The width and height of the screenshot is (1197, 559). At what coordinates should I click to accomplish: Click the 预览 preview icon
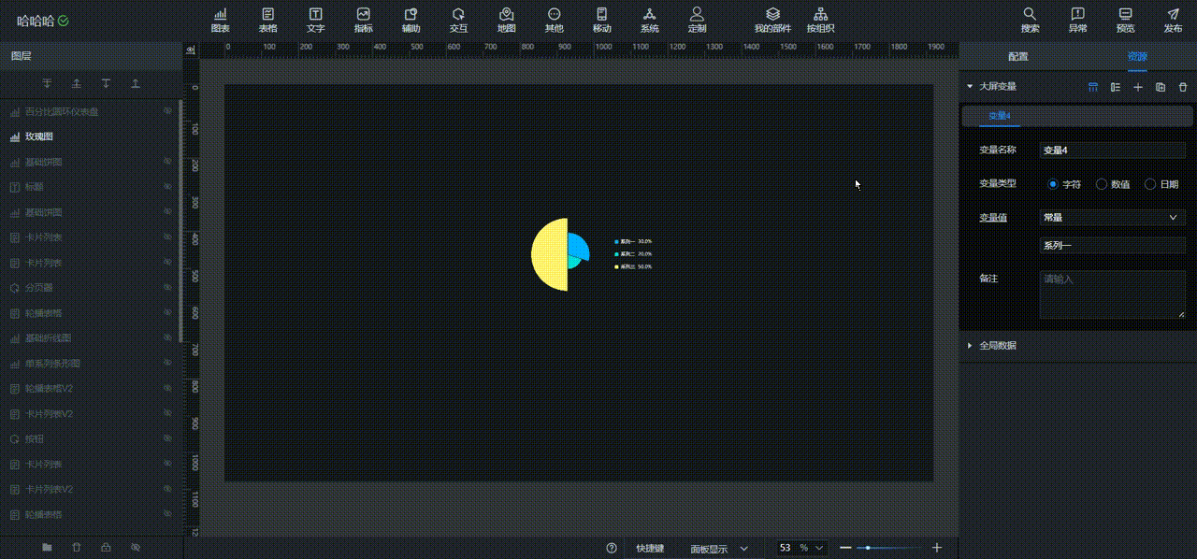1125,20
